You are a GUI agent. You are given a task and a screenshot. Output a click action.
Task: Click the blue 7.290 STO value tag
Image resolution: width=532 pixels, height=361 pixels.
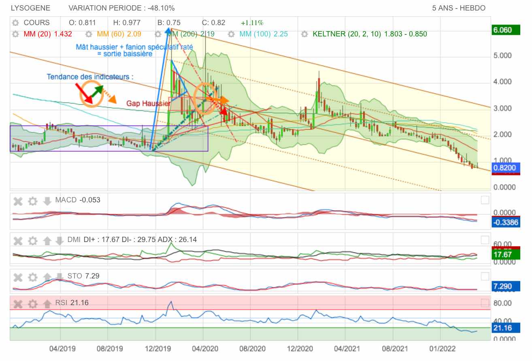pyautogui.click(x=505, y=287)
